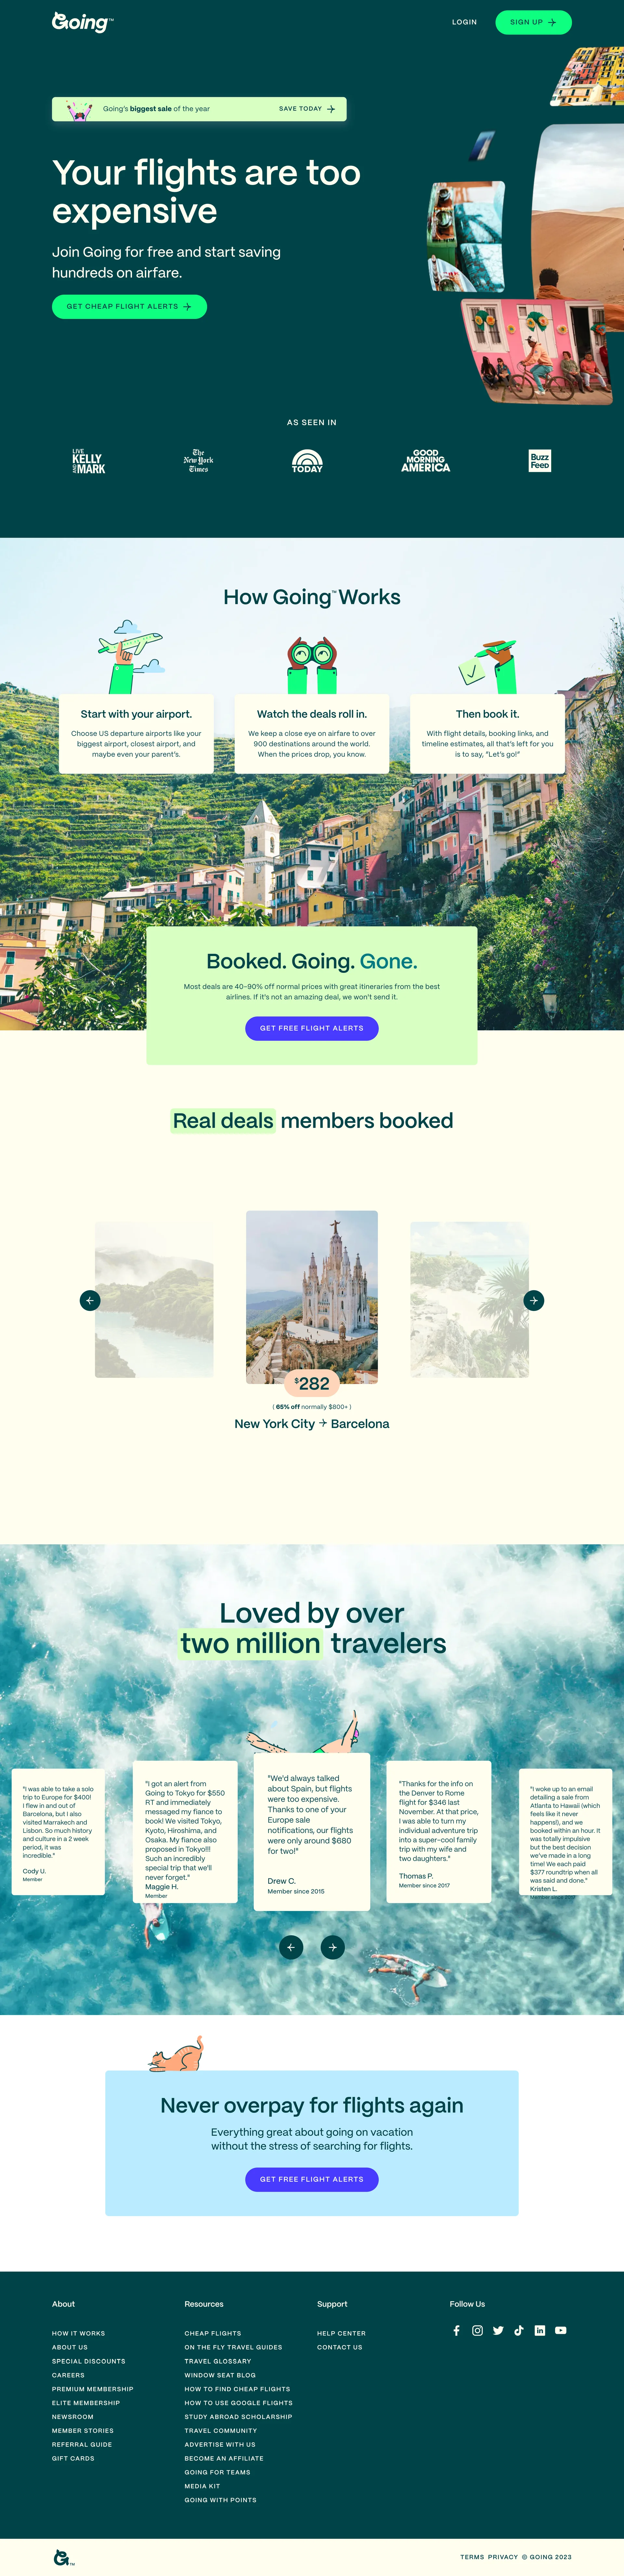
Task: Show next deal in carousel
Action: pyautogui.click(x=534, y=1300)
